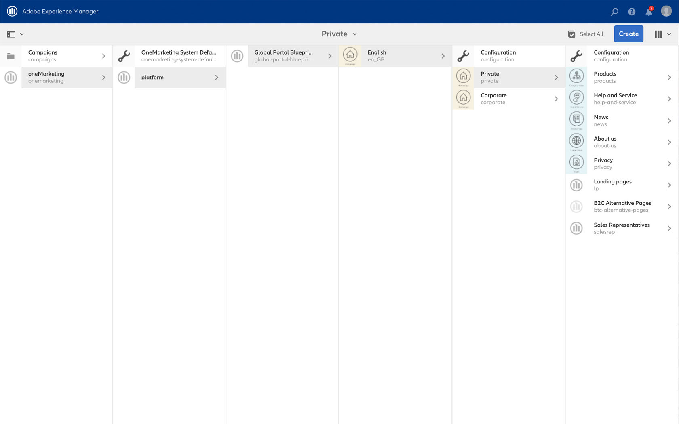Click the platform thumbnail icon
679x424 pixels.
124,78
